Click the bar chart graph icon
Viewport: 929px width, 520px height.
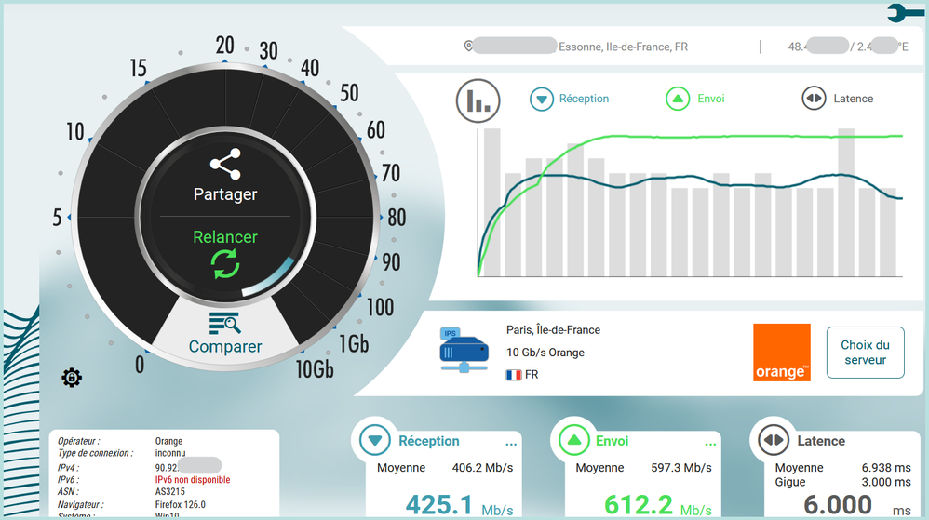pos(478,100)
